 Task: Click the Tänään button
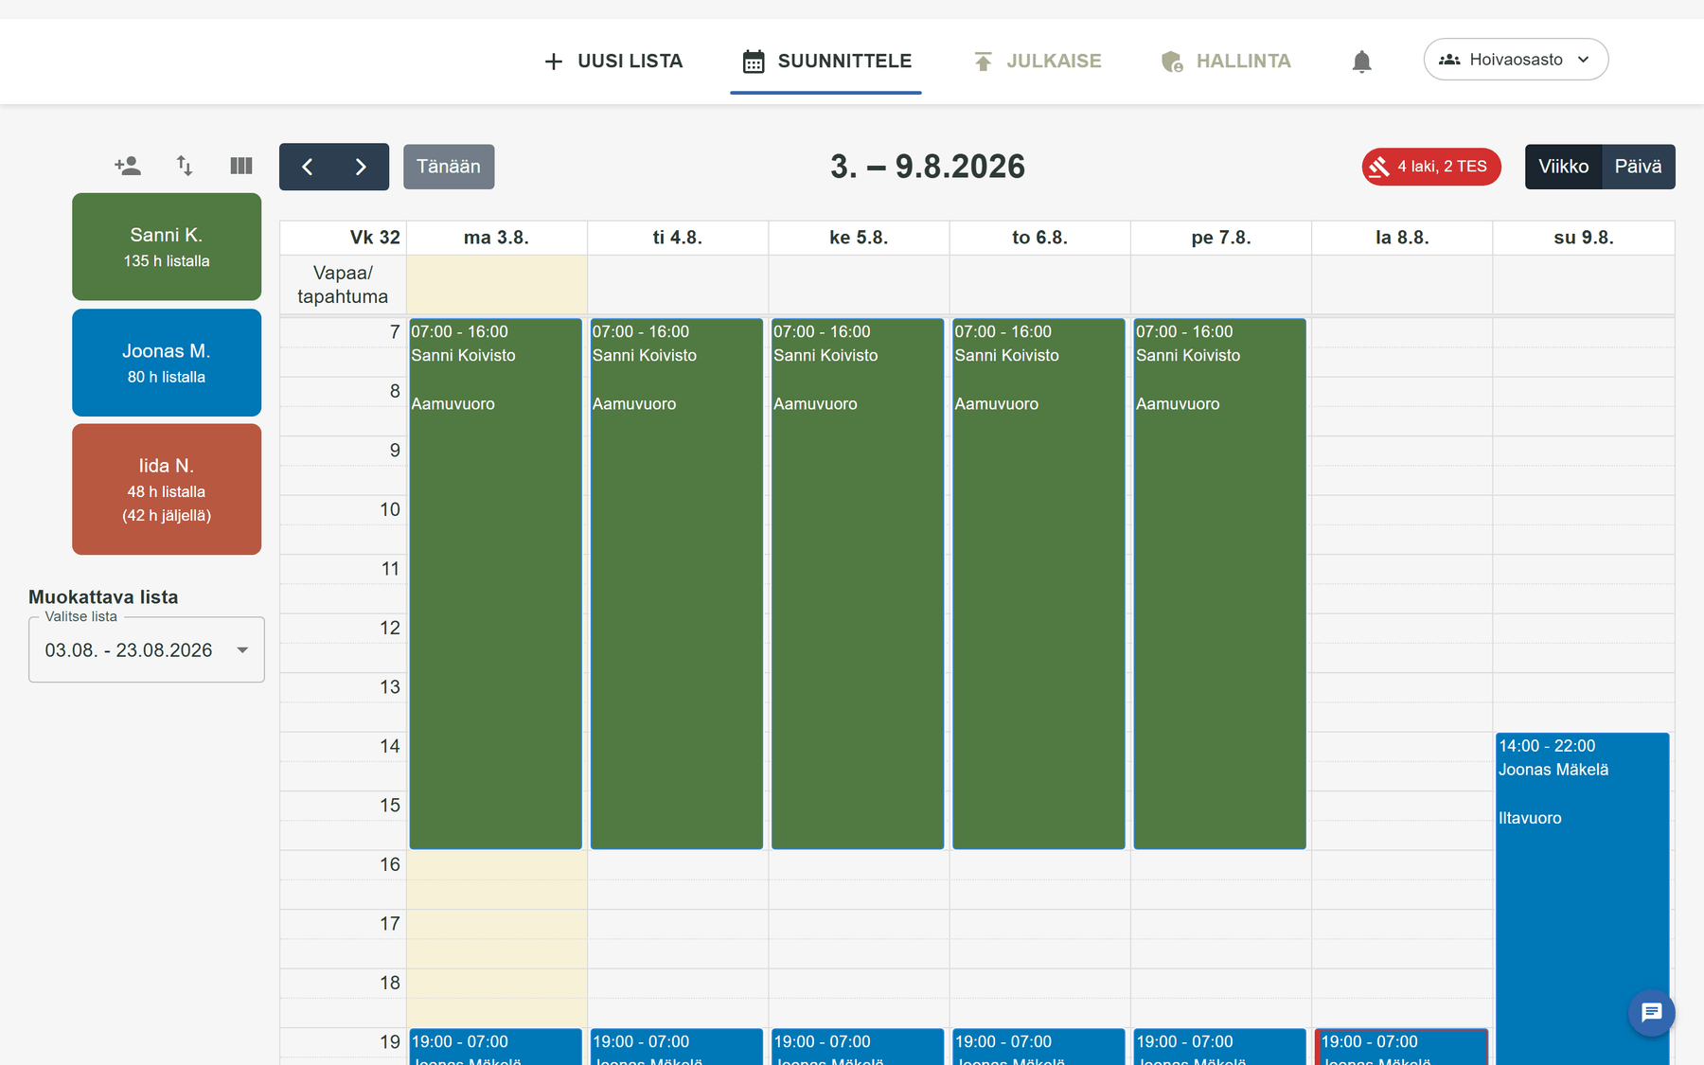point(449,167)
